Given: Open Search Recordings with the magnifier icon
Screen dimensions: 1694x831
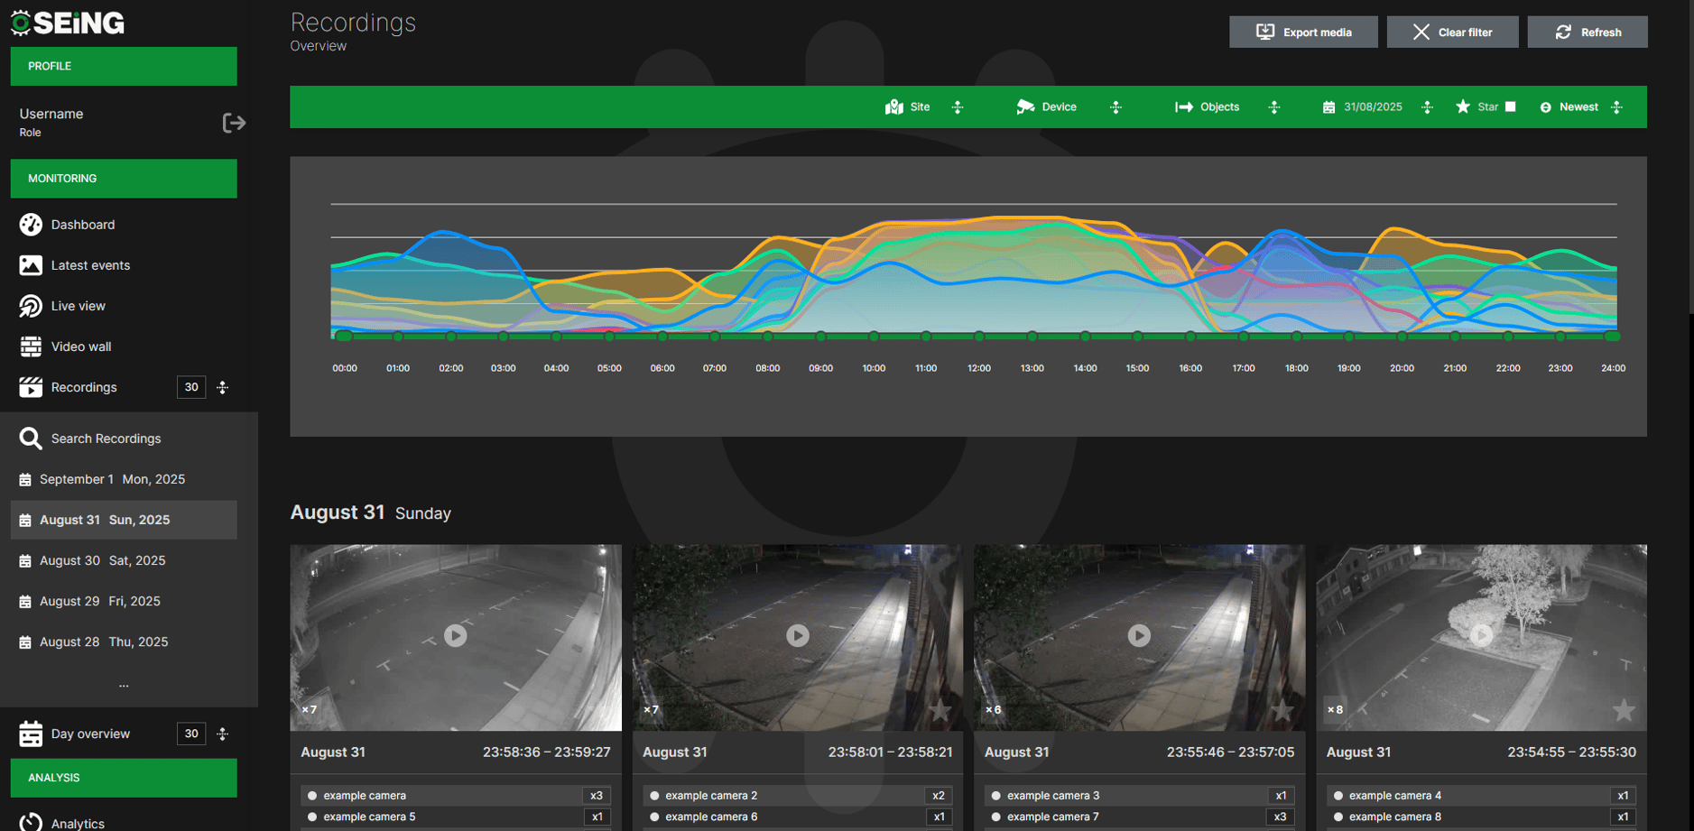Looking at the screenshot, I should coord(30,439).
